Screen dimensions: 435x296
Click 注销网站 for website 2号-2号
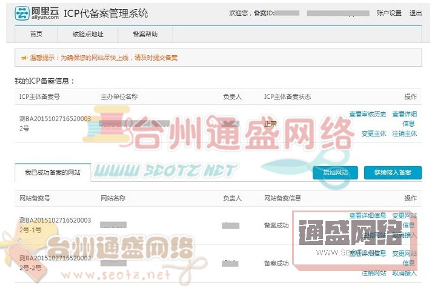[x=373, y=273]
